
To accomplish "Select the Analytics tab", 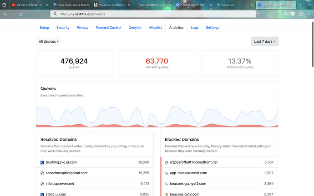I will click(x=176, y=27).
